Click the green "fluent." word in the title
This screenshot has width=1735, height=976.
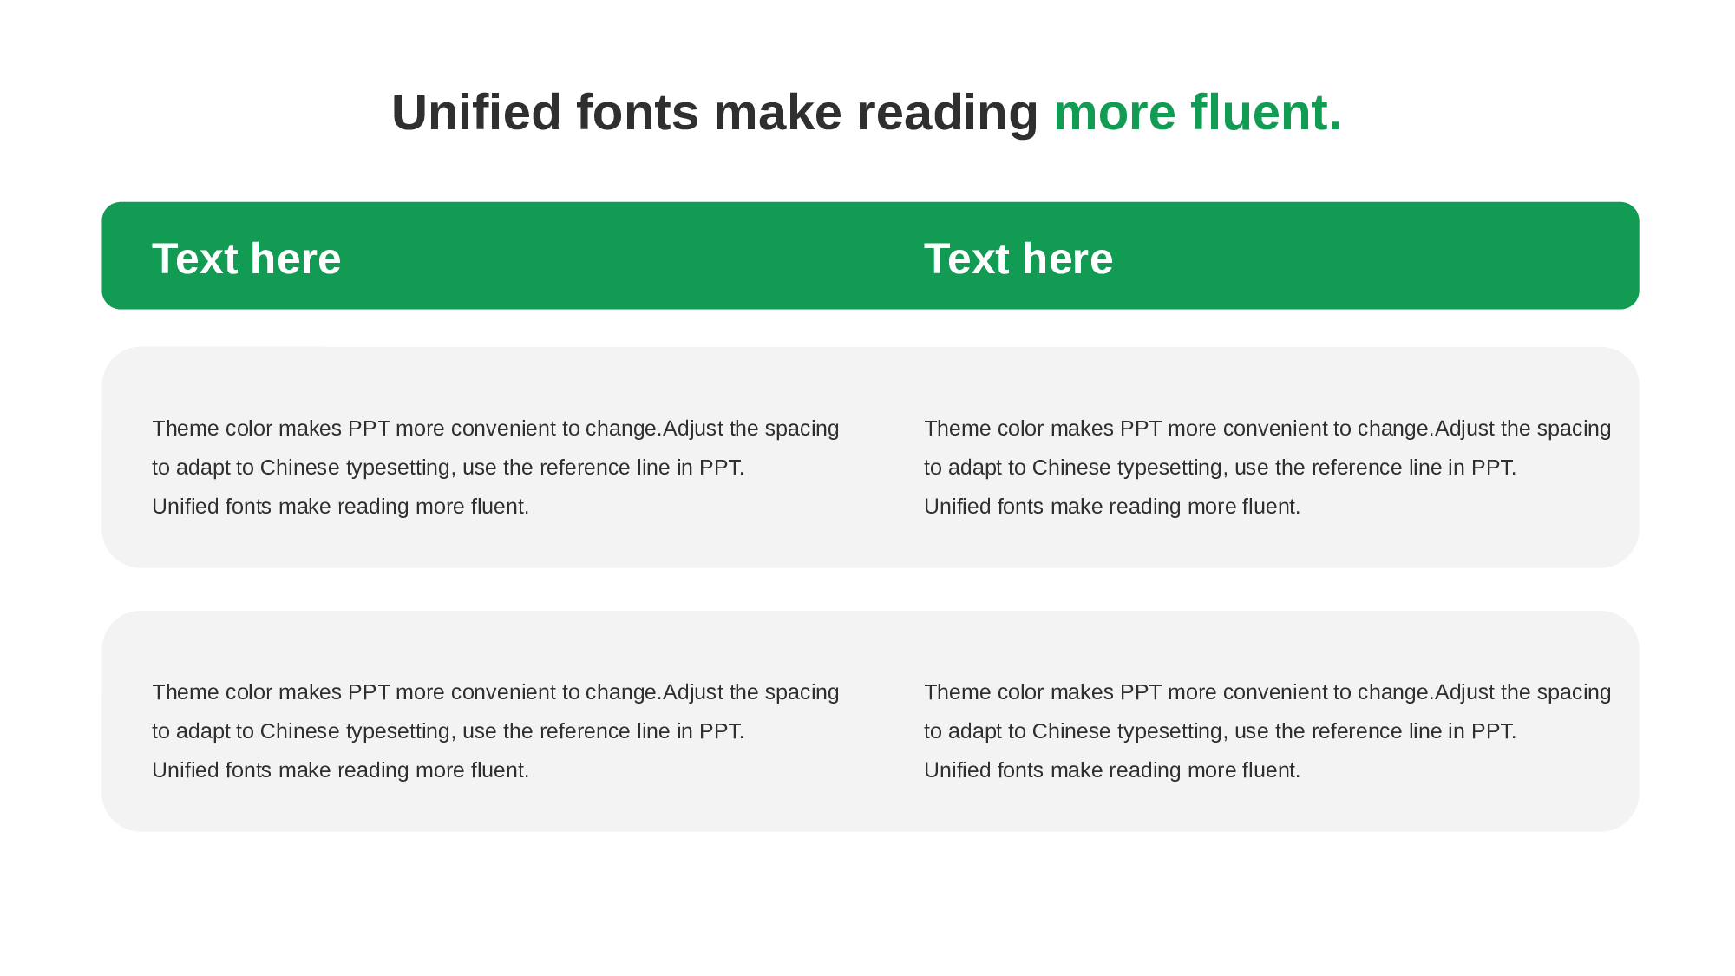click(x=1266, y=113)
